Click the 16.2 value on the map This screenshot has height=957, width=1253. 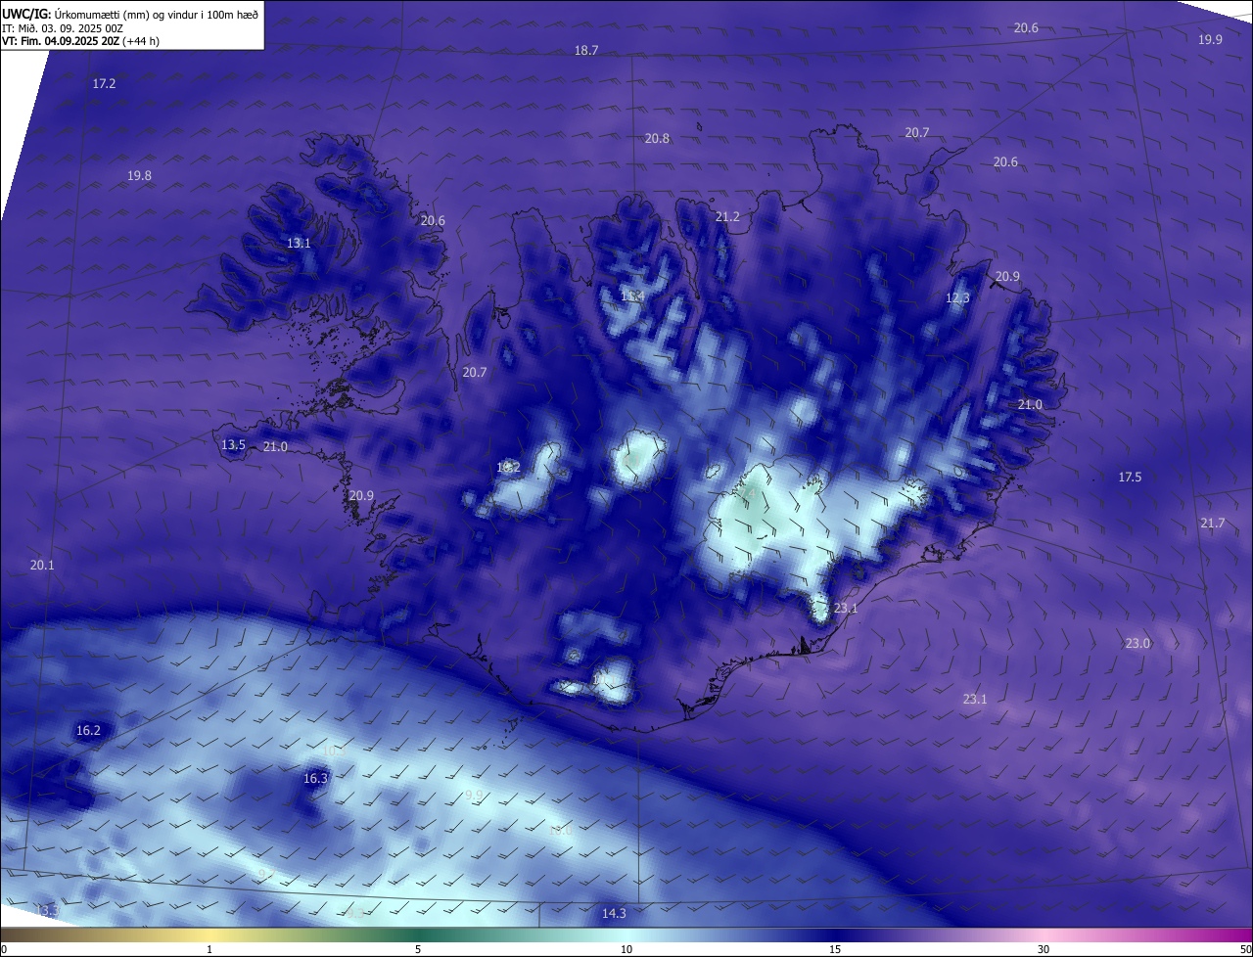point(88,731)
